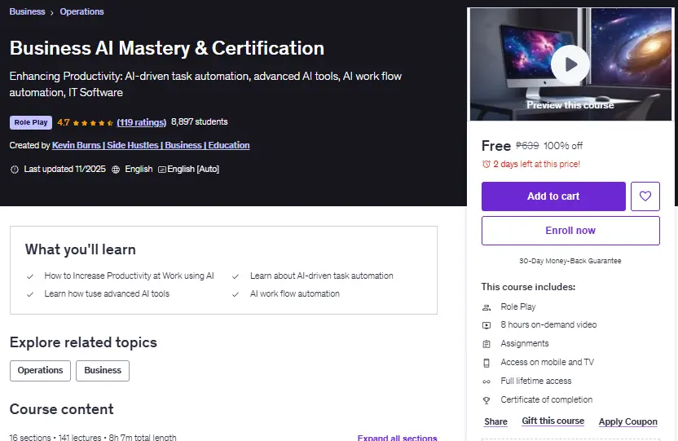Click the 'Course content' heading
The image size is (678, 441).
(62, 409)
